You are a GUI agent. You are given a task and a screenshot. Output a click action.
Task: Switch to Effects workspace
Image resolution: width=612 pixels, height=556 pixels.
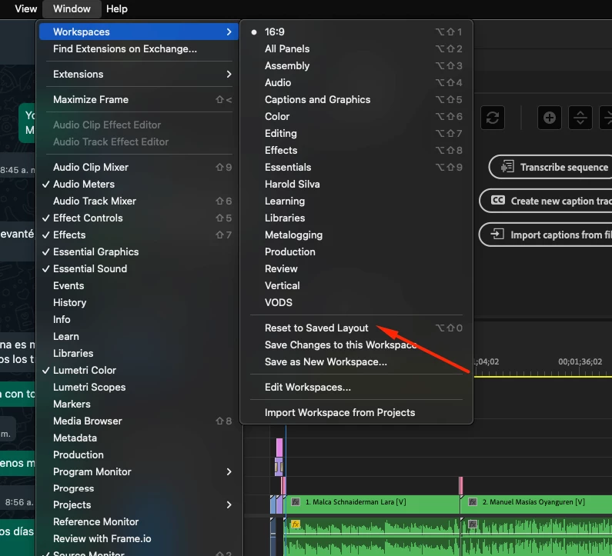click(x=356, y=150)
